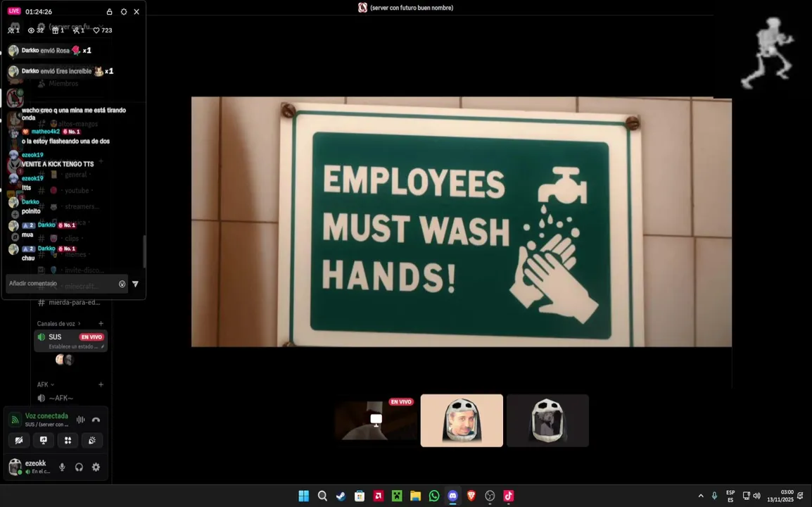Open OBS Studio from taskbar
This screenshot has width=812, height=507.
tap(490, 496)
